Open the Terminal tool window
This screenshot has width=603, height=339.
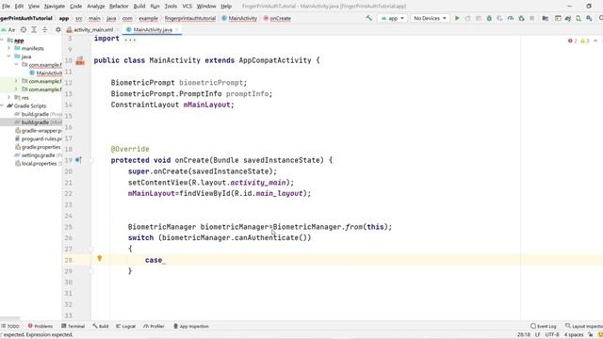[73, 326]
